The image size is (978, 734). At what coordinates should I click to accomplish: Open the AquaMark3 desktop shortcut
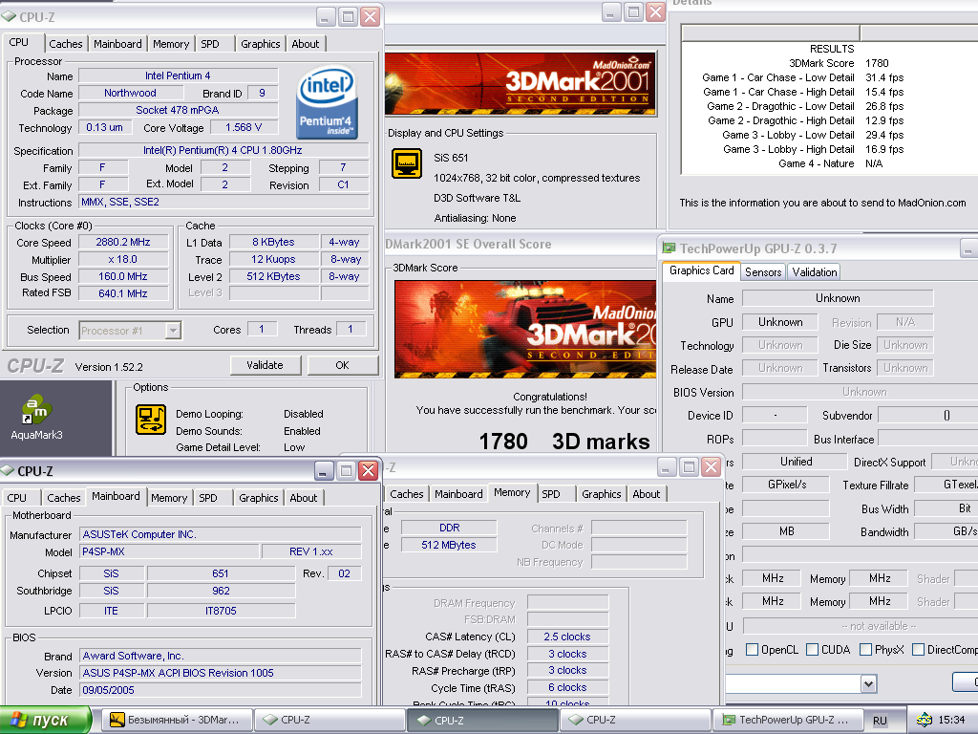tap(37, 417)
